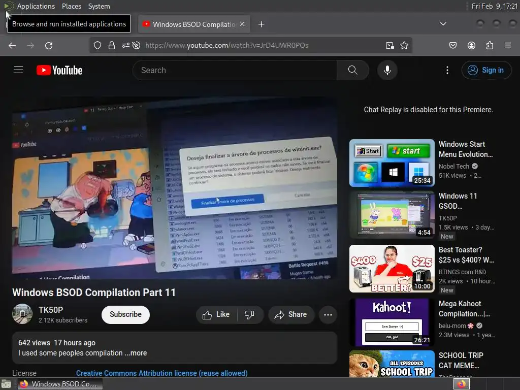Open Windows Start Menu Evolution thumbnail
This screenshot has height=390, width=520.
(x=392, y=163)
